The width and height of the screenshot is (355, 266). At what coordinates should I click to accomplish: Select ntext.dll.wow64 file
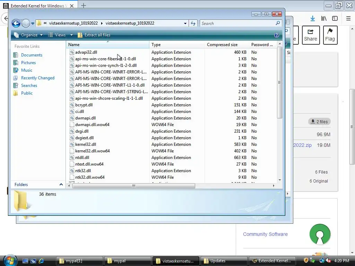(89, 164)
